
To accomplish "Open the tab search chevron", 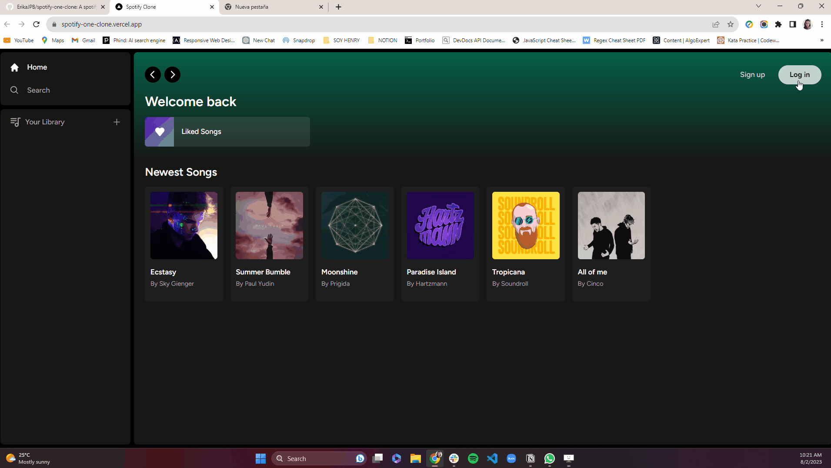I will coord(758,6).
